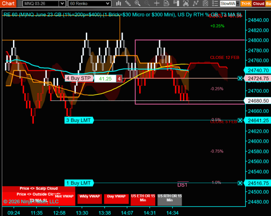Click the T<>K toolbar button
271x216 pixels.
(x=246, y=3)
